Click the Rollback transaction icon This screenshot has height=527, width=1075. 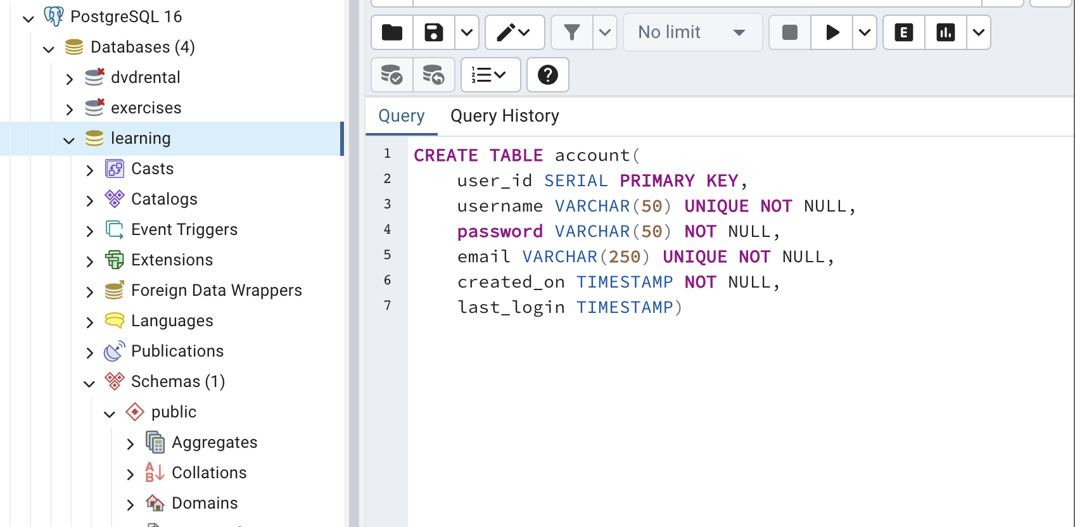pyautogui.click(x=434, y=75)
